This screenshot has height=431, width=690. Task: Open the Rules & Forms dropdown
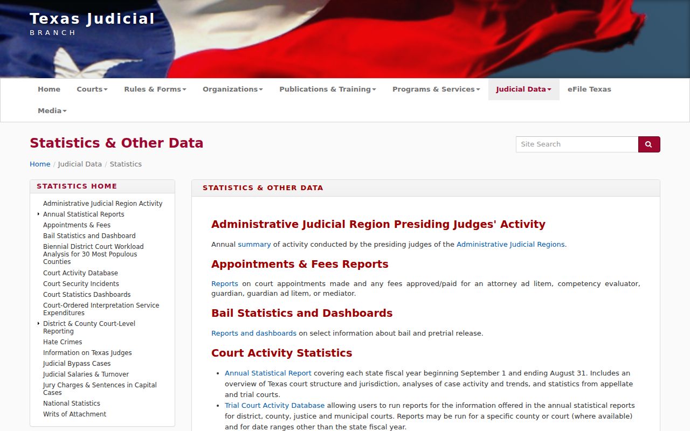click(x=155, y=89)
